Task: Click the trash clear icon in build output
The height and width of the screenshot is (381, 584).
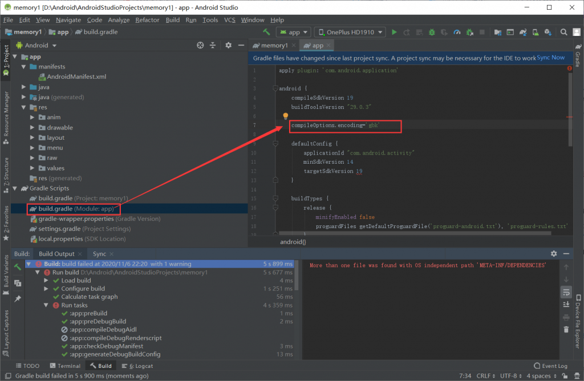Action: coord(566,330)
